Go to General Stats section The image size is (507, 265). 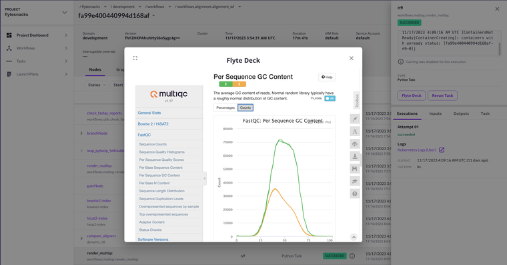(x=149, y=113)
